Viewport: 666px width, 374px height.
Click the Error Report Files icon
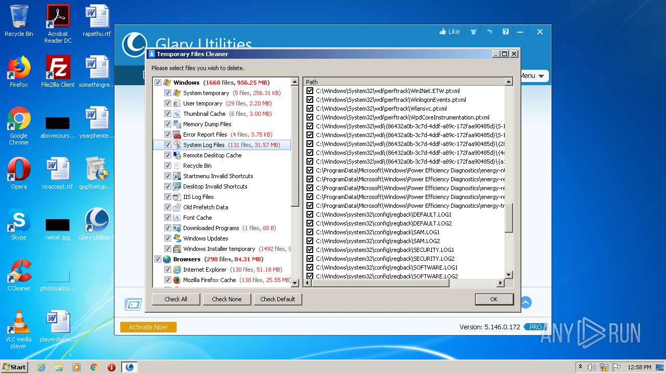pyautogui.click(x=177, y=135)
